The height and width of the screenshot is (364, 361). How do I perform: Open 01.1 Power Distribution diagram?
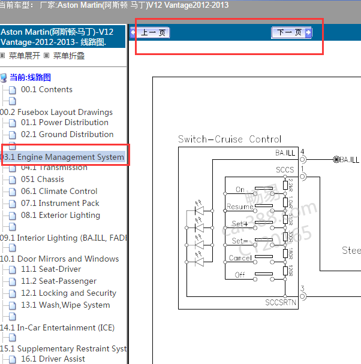[x=65, y=122]
